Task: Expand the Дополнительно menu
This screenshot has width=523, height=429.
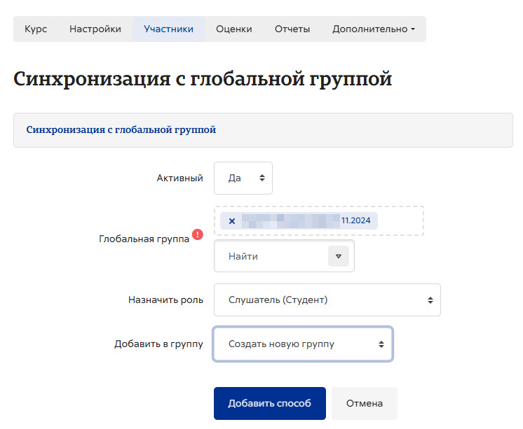Action: (x=374, y=29)
